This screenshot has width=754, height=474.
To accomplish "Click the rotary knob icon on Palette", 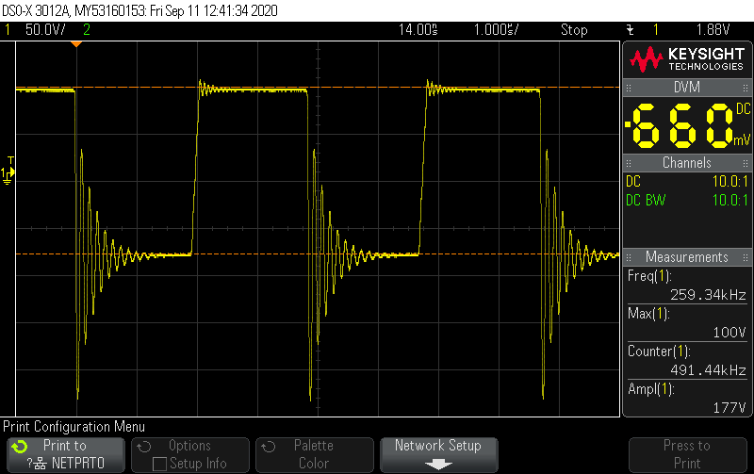I will (269, 447).
